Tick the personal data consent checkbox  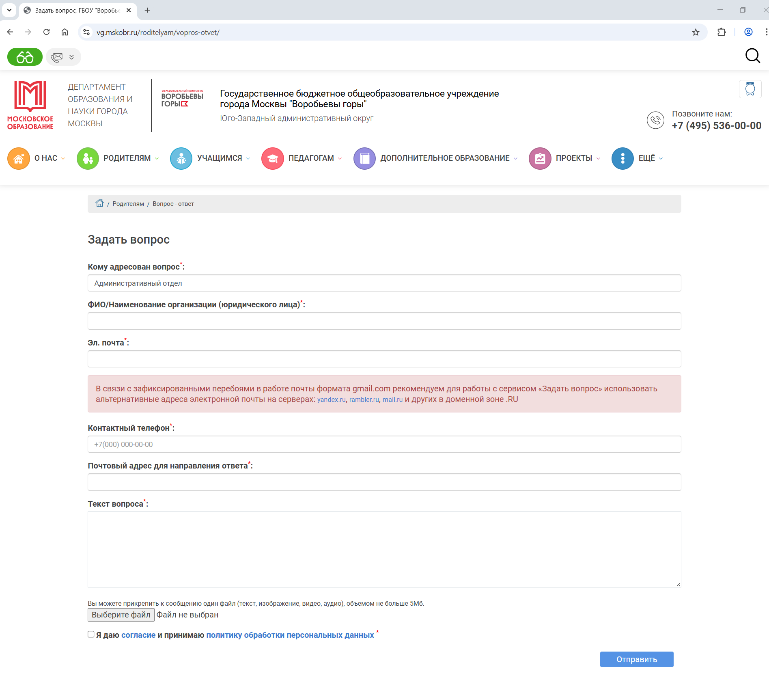pos(91,634)
